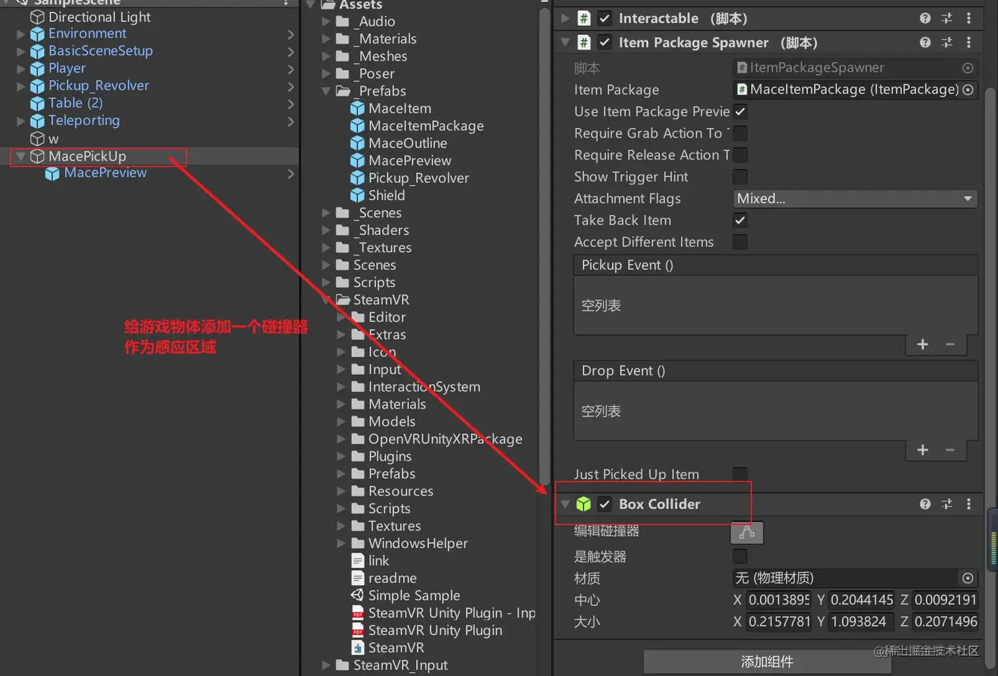Enable the Is Trigger (是触发器) checkbox
998x676 pixels.
(x=740, y=557)
